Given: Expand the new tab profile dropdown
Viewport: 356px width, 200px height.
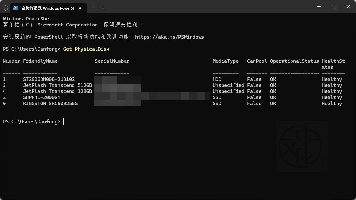Looking at the screenshot, I should tap(103, 8).
